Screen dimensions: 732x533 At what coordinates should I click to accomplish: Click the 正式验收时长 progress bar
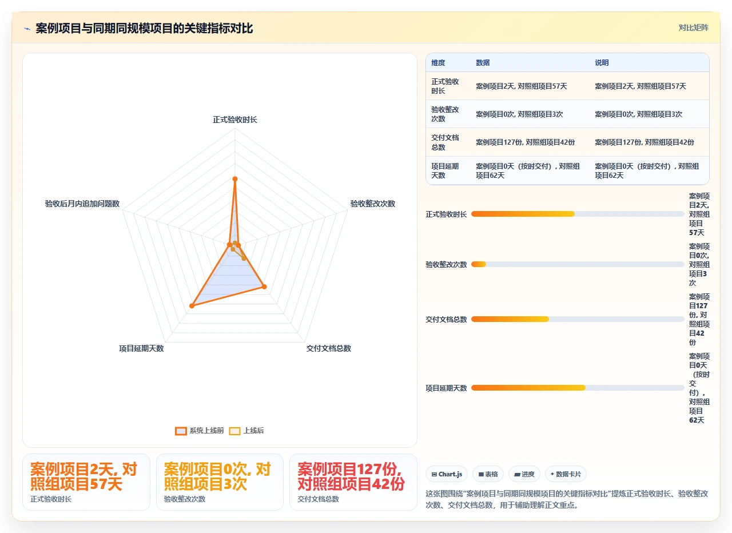[578, 214]
